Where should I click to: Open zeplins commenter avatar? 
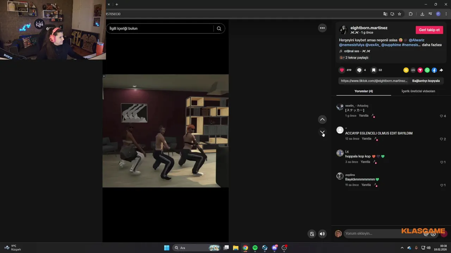click(340, 176)
